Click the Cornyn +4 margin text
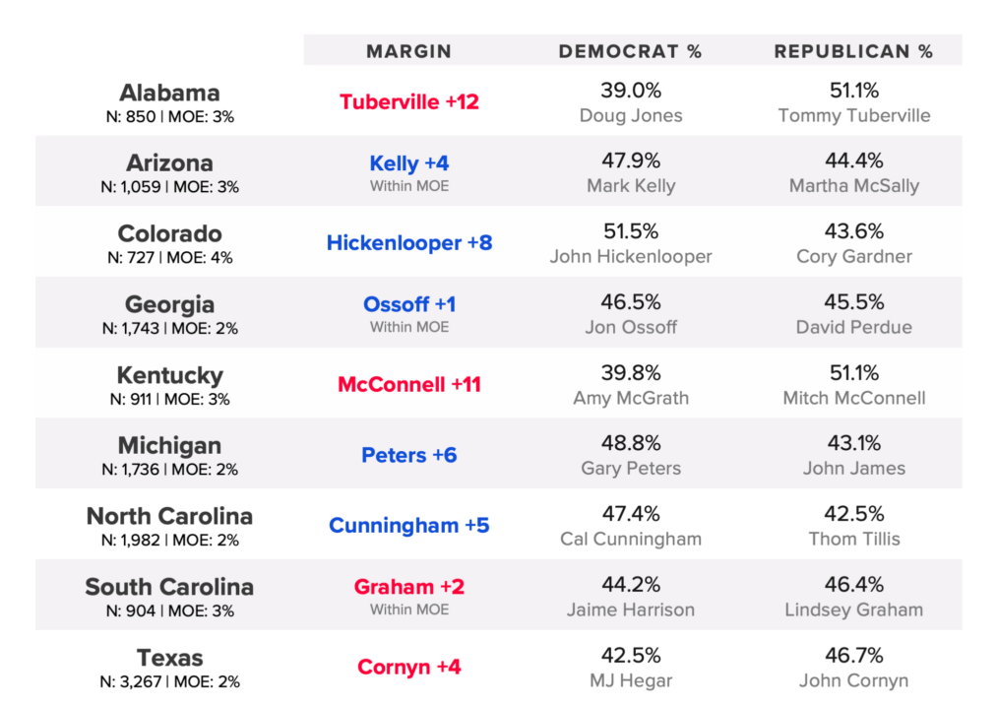The image size is (997, 707). point(409,667)
